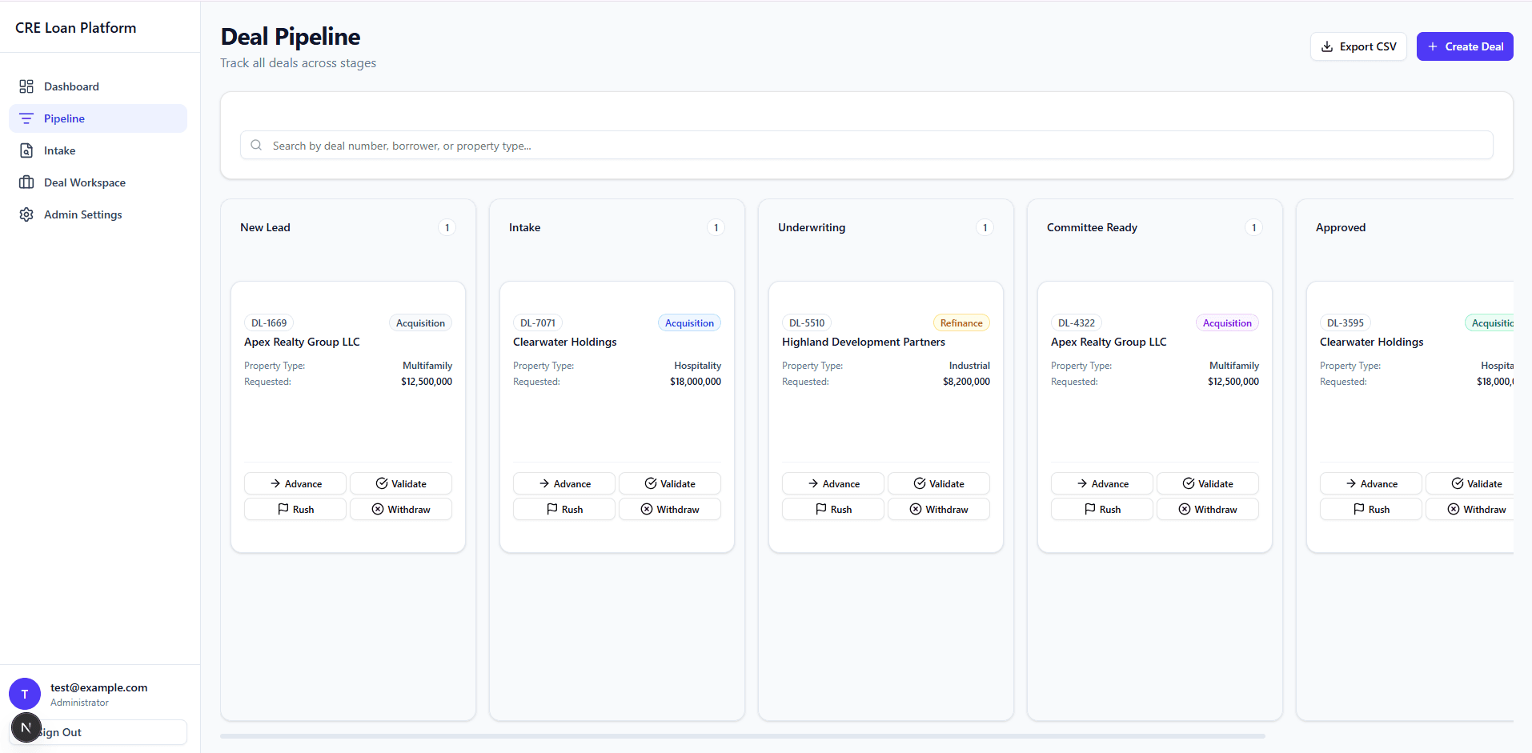Screen dimensions: 1532x753
Task: Open the Highland Development Partners deal
Action: (x=864, y=342)
